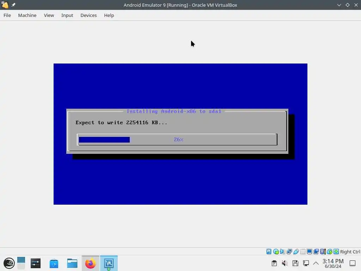The height and width of the screenshot is (271, 361).
Task: Open the Help menu
Action: (109, 15)
